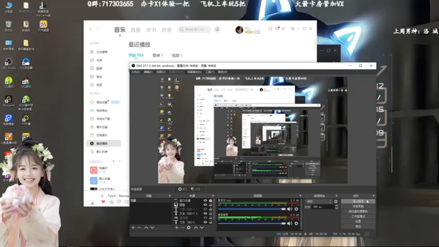Remove the selected scene with the minus icon
The image size is (439, 247).
tap(139, 228)
